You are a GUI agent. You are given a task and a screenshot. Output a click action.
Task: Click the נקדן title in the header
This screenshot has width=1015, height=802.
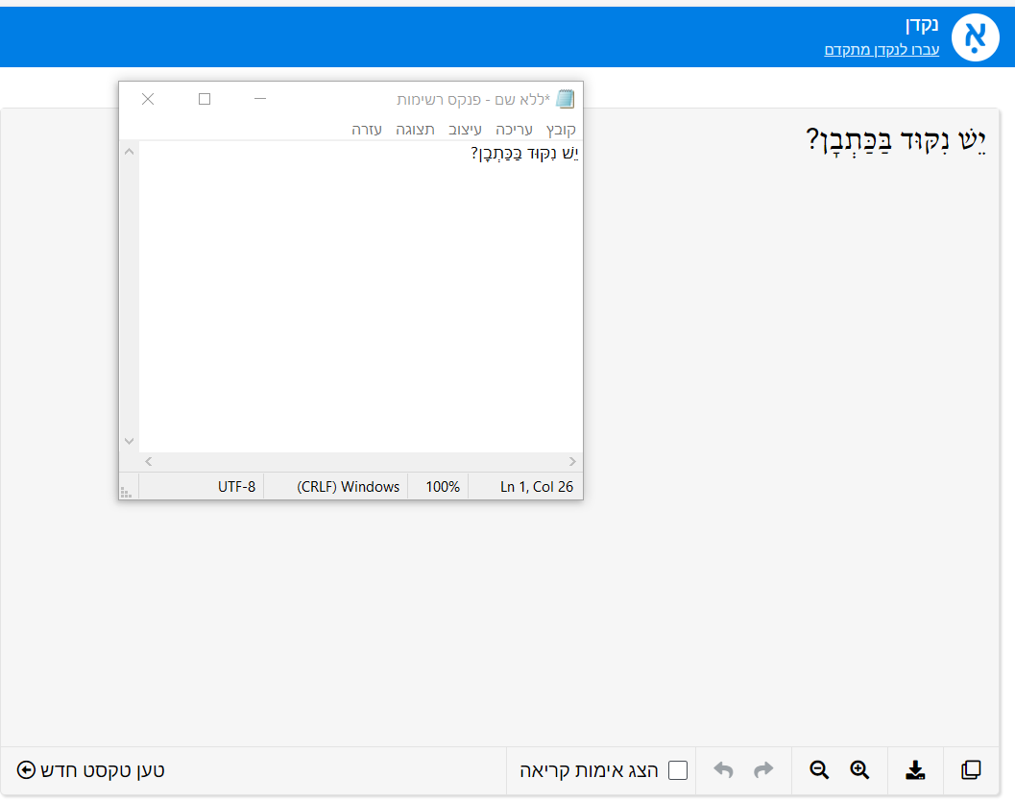tap(922, 25)
